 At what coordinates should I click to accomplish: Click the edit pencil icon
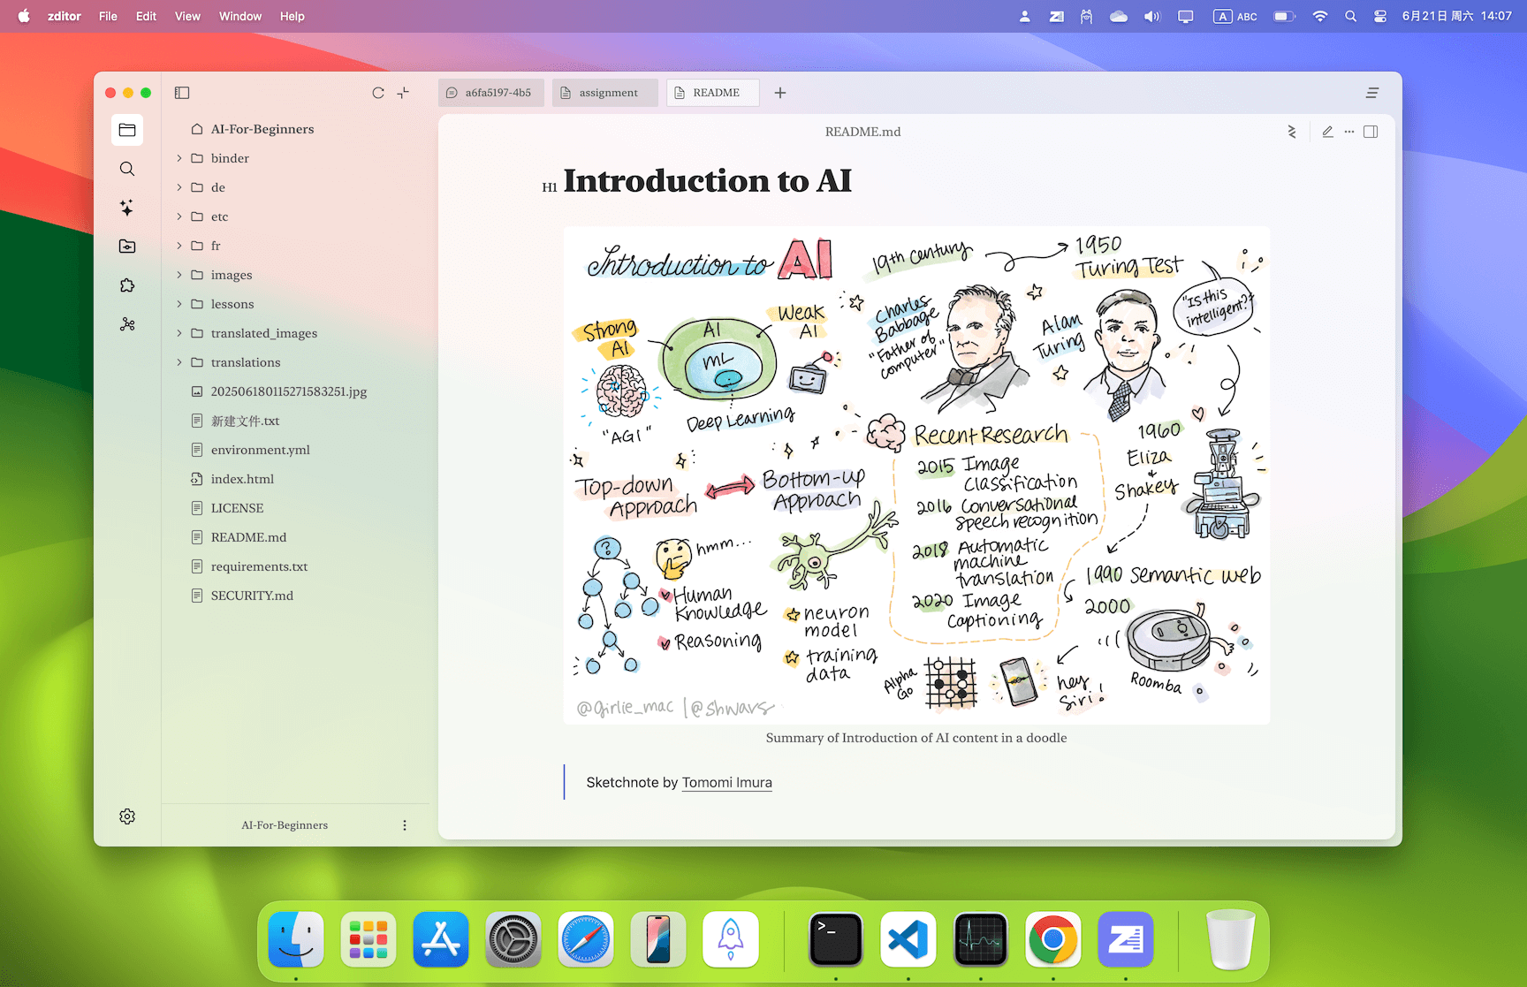point(1327,132)
